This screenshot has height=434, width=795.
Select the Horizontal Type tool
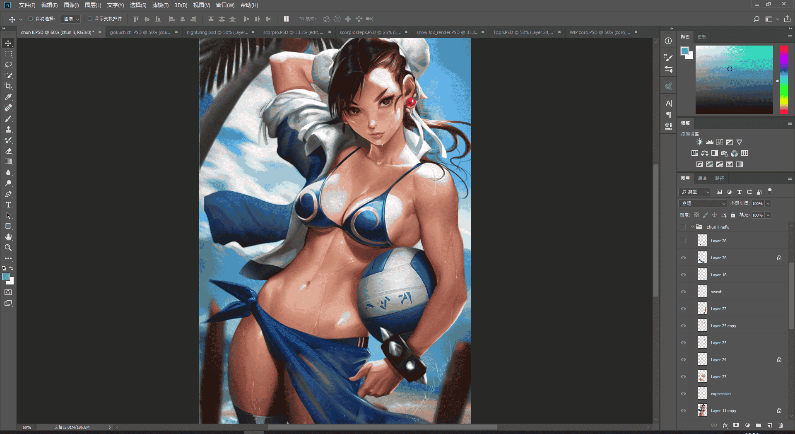tap(8, 205)
